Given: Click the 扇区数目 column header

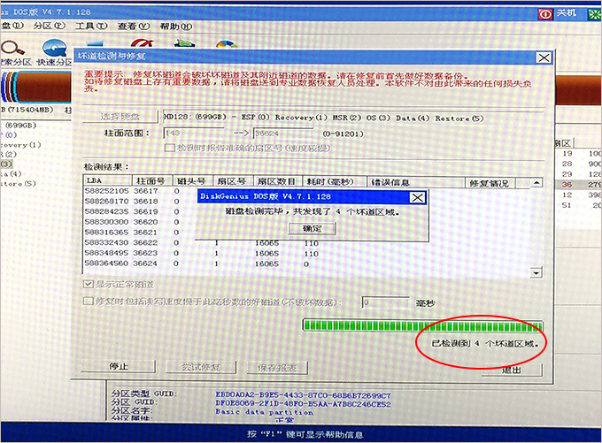Looking at the screenshot, I should click(x=278, y=181).
